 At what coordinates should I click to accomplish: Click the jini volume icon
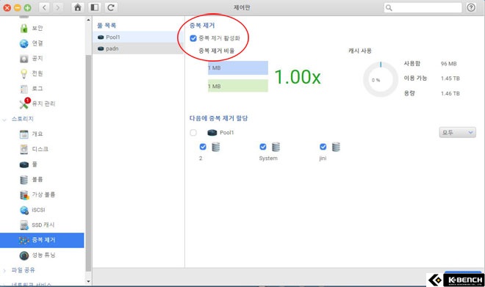point(336,147)
